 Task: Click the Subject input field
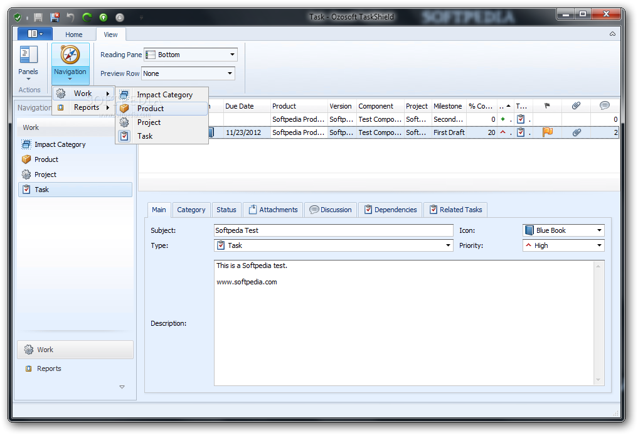[x=333, y=230]
